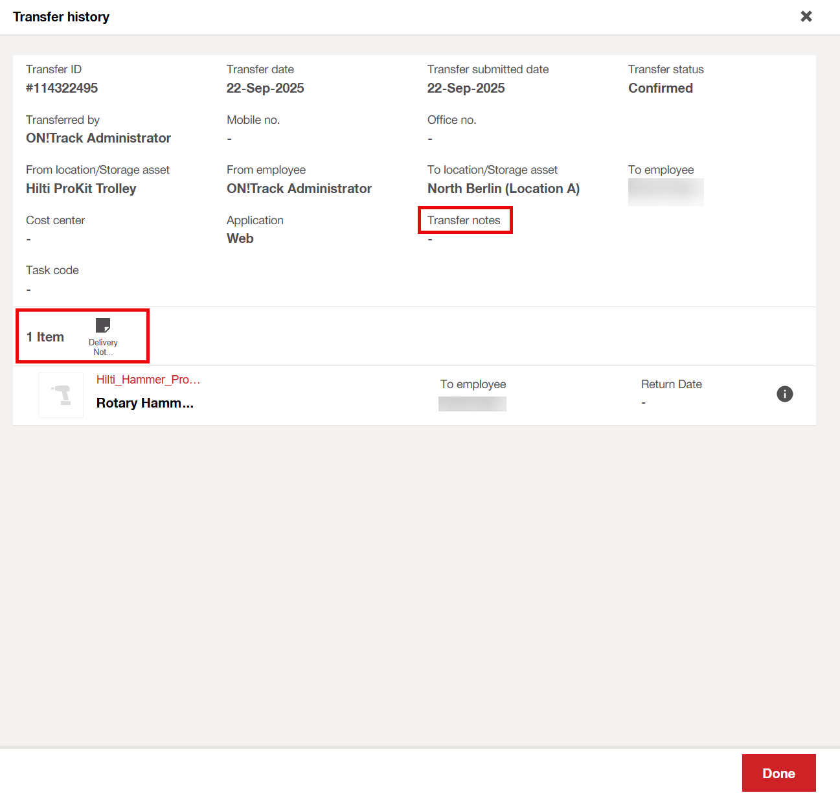The width and height of the screenshot is (840, 795).
Task: Click the rotary hammer thumbnail image
Action: [x=61, y=395]
